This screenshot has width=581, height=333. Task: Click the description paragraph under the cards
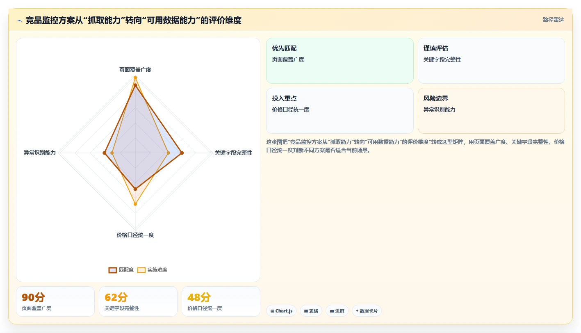coord(415,146)
